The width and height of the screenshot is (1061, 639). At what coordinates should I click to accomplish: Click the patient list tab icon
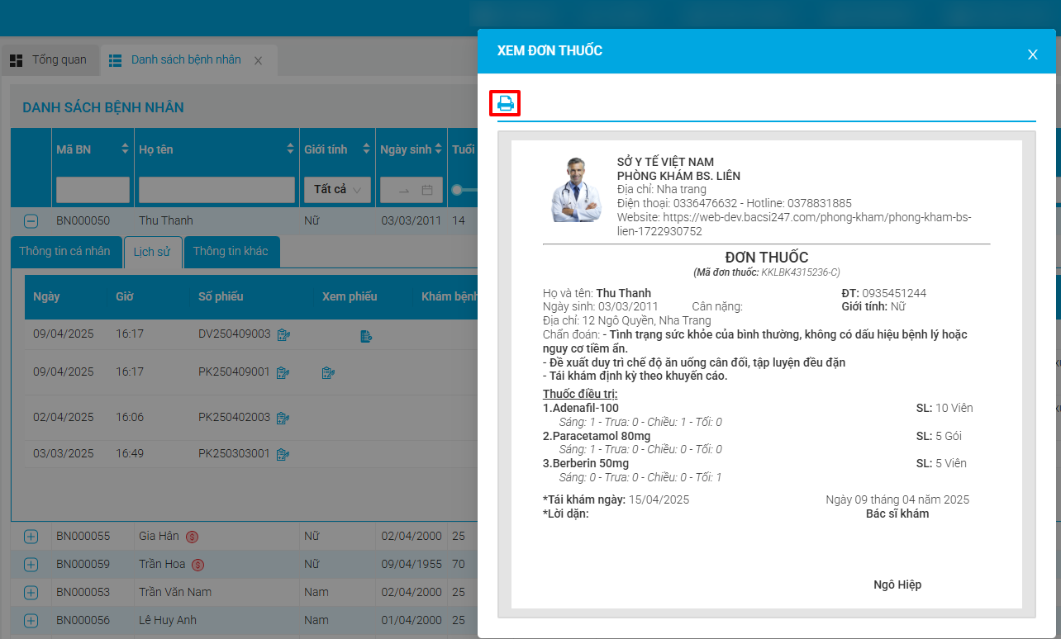pos(116,60)
